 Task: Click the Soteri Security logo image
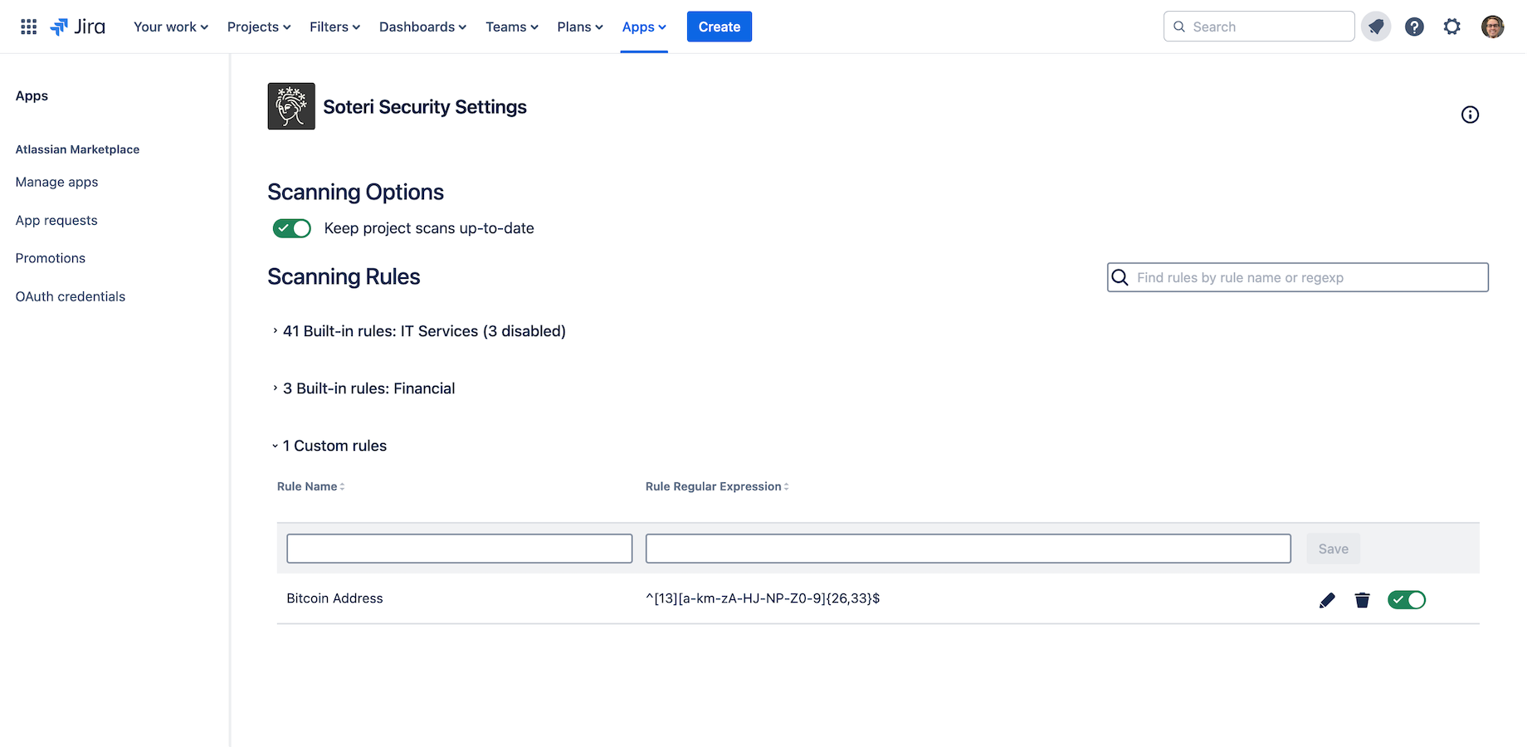pyautogui.click(x=291, y=106)
